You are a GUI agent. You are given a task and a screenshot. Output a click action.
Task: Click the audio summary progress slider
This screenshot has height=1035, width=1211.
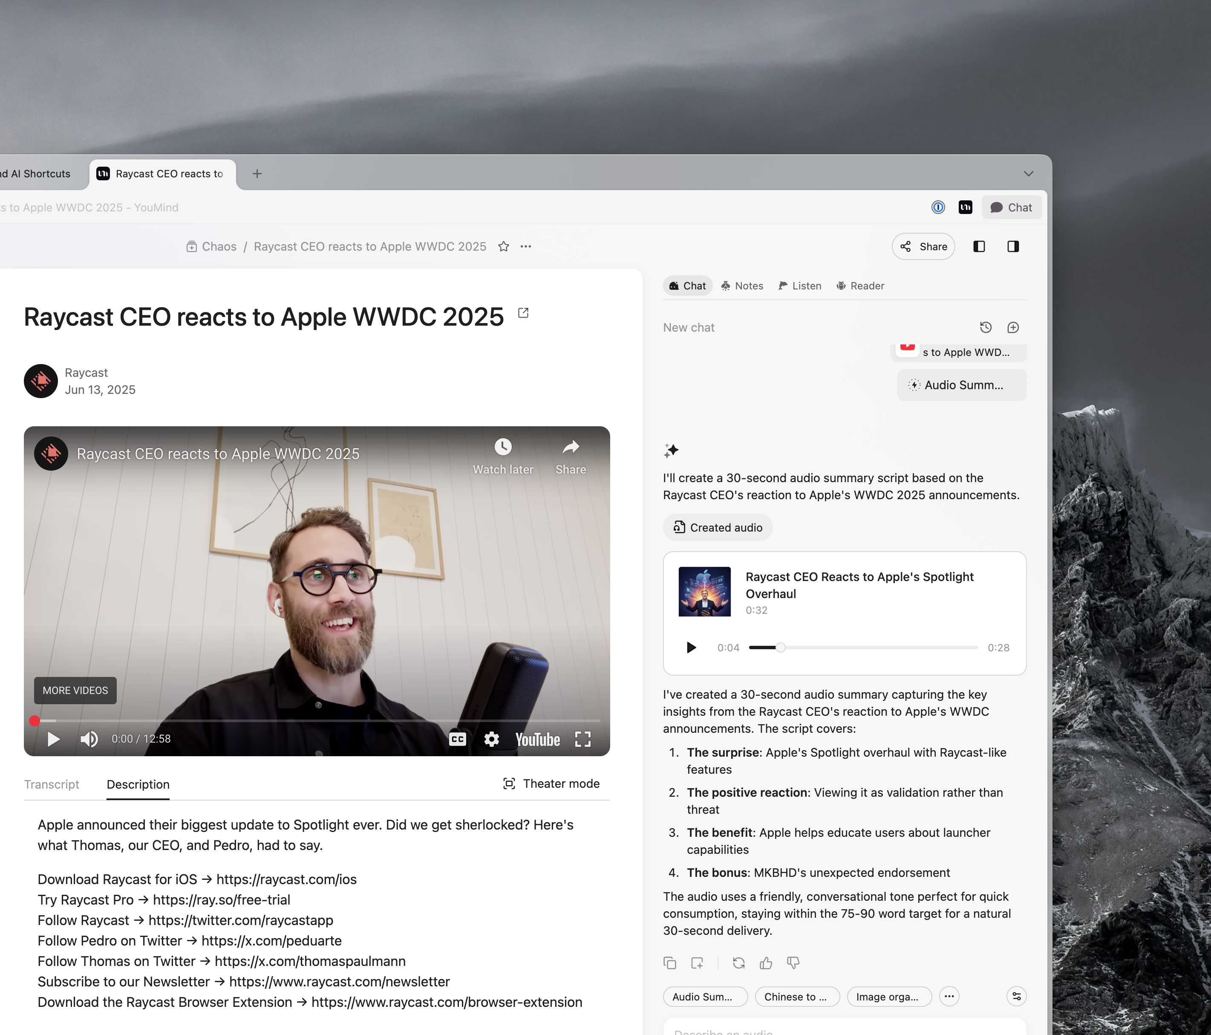pyautogui.click(x=863, y=648)
